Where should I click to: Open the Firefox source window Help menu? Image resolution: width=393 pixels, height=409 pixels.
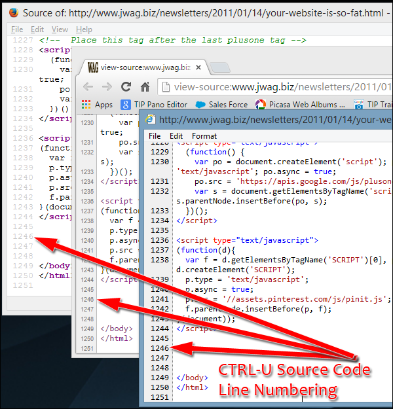(x=84, y=29)
